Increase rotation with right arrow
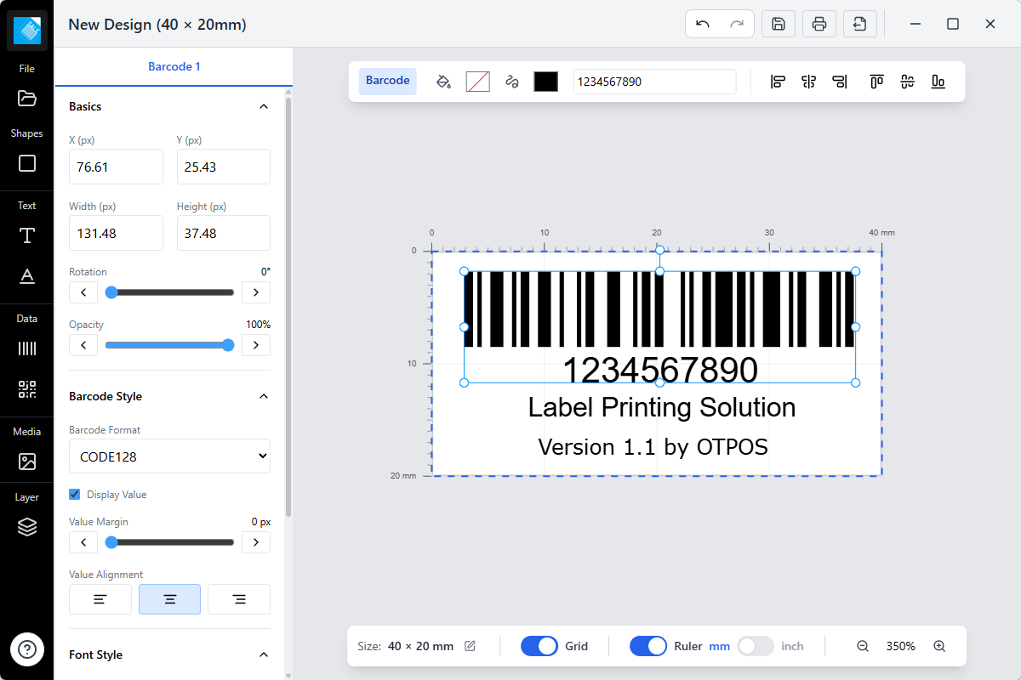The height and width of the screenshot is (680, 1021). coord(256,292)
